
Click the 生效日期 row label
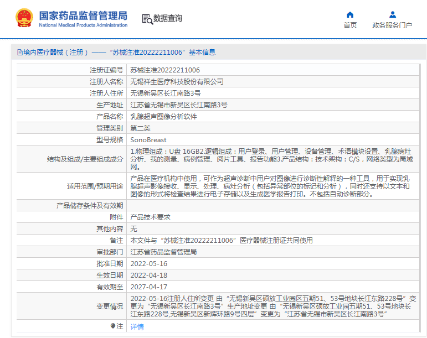tap(110, 275)
